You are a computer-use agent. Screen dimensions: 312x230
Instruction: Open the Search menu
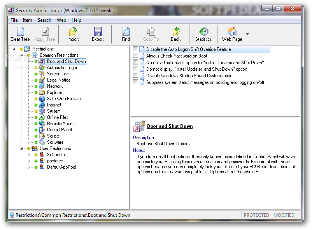[44, 20]
